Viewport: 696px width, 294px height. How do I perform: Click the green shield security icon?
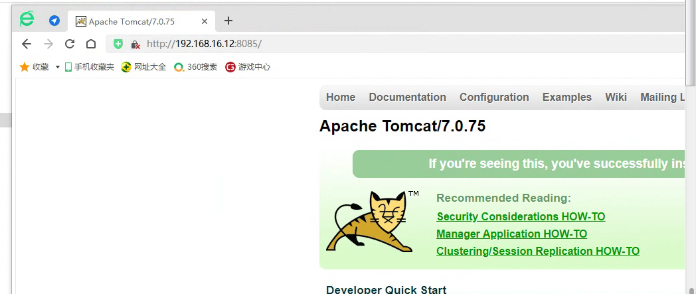click(118, 43)
